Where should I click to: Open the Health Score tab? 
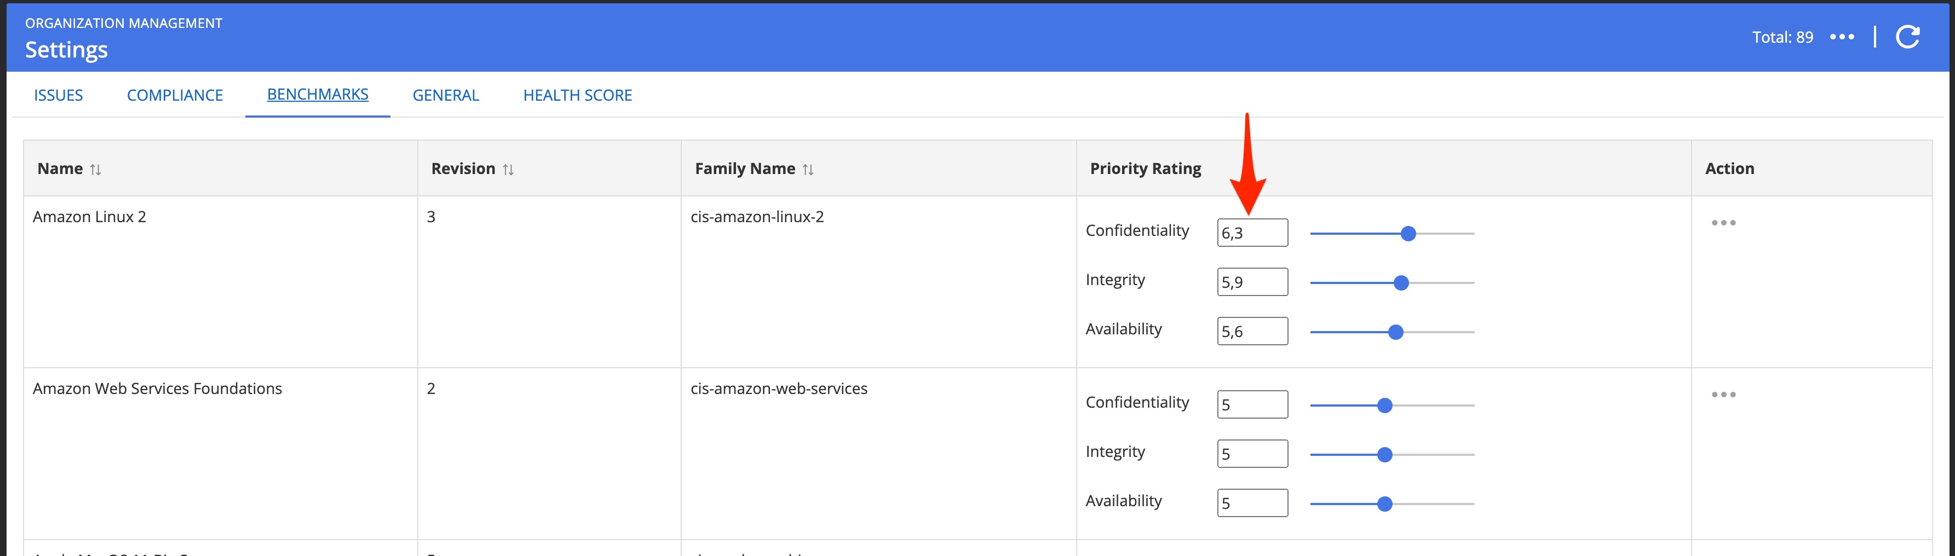tap(578, 96)
